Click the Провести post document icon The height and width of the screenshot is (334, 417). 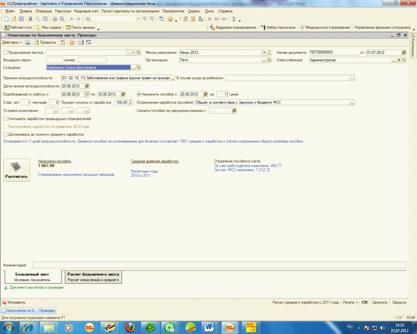(x=45, y=42)
